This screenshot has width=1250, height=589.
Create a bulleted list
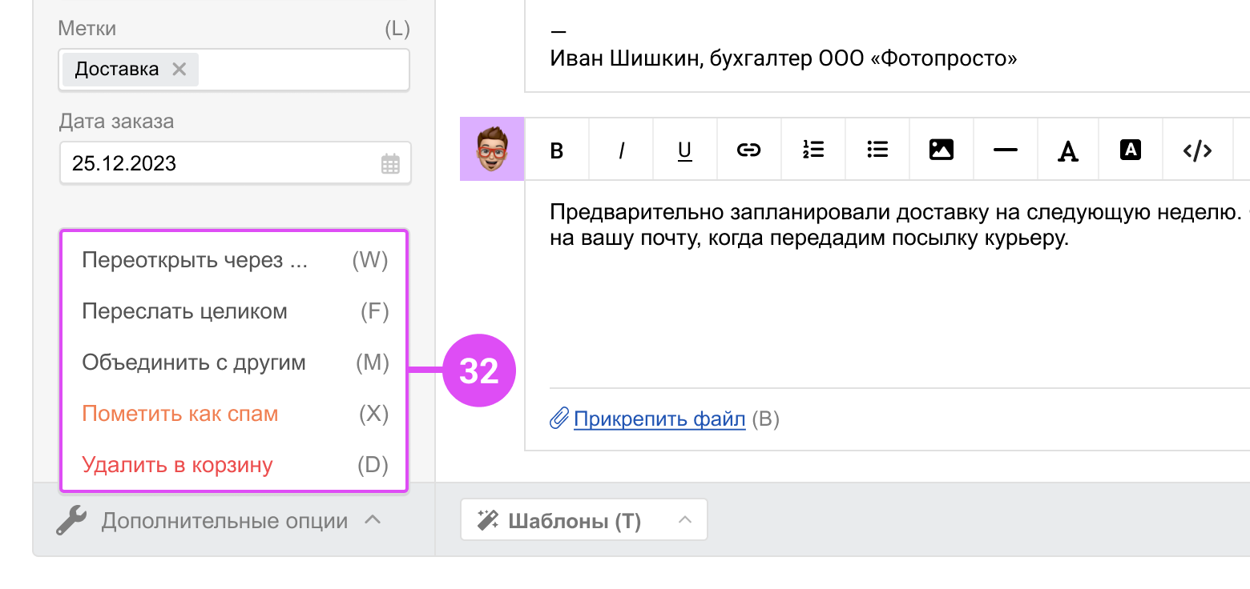tap(877, 150)
